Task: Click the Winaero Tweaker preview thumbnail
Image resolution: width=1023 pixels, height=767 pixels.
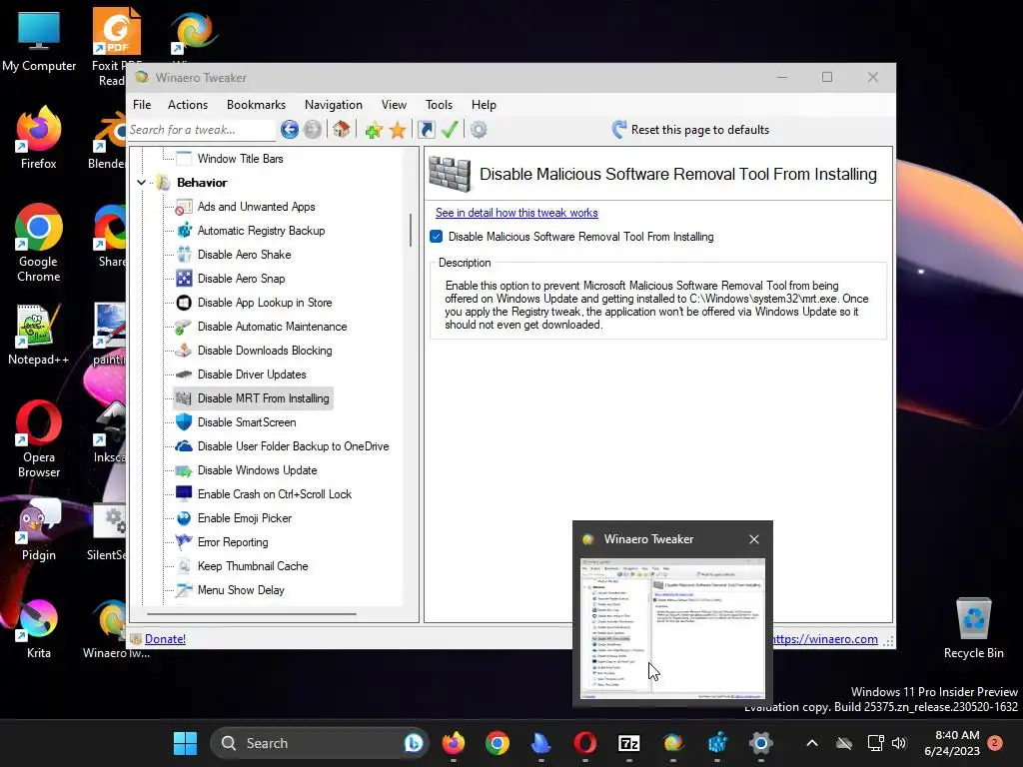Action: [x=672, y=629]
